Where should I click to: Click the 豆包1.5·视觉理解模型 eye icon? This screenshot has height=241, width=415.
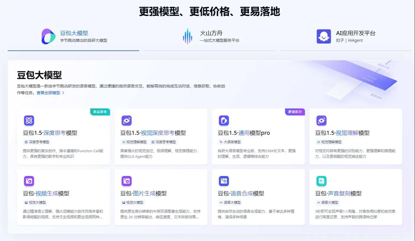(x=322, y=120)
